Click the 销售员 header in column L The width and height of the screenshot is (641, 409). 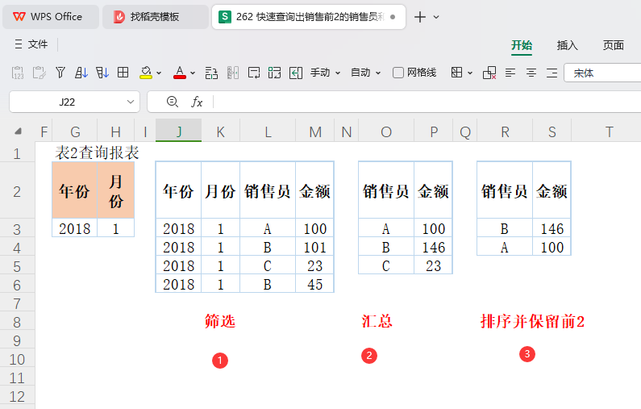pos(268,190)
